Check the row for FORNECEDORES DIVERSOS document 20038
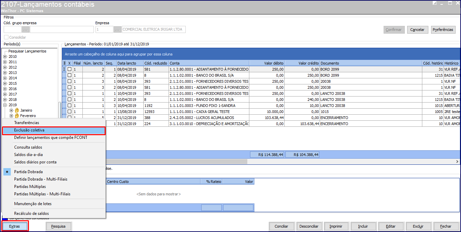This screenshot has width=461, height=232. [69, 81]
